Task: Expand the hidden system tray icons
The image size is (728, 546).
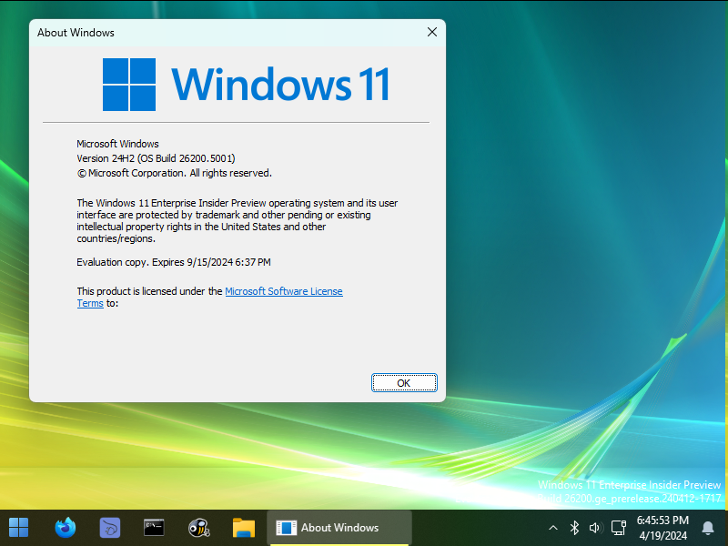Action: [553, 528]
